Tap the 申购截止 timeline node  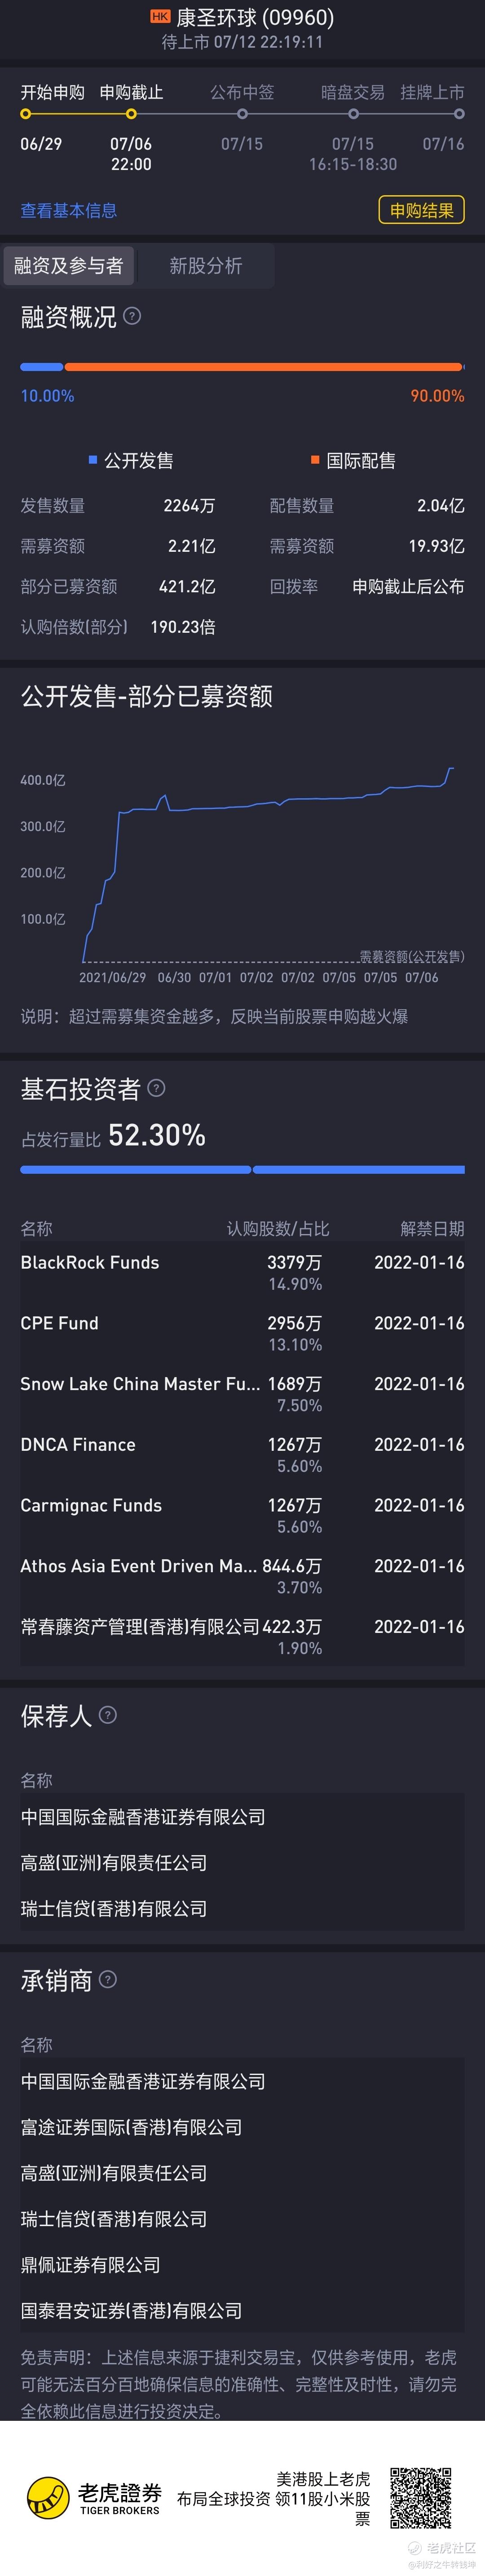pyautogui.click(x=131, y=114)
